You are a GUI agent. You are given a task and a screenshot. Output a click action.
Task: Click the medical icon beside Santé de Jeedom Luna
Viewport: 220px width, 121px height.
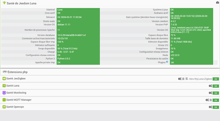tap(4, 3)
